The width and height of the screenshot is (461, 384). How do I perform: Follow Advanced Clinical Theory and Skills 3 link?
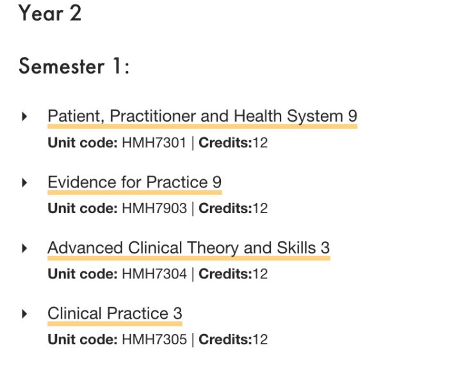[189, 248]
